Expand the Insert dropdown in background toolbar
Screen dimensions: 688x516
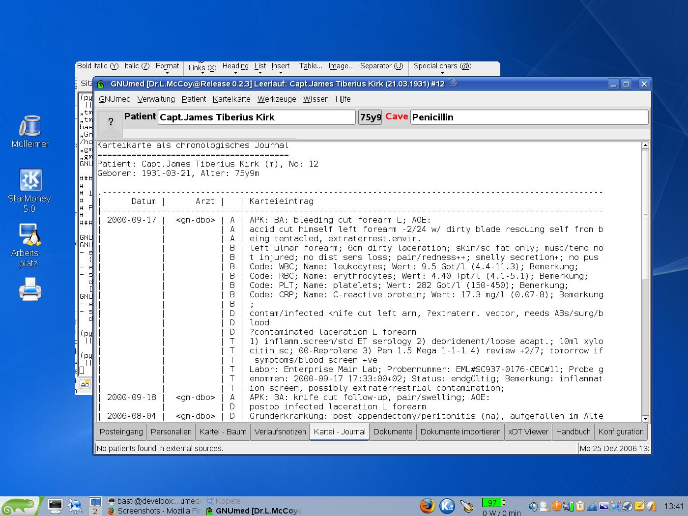click(280, 68)
